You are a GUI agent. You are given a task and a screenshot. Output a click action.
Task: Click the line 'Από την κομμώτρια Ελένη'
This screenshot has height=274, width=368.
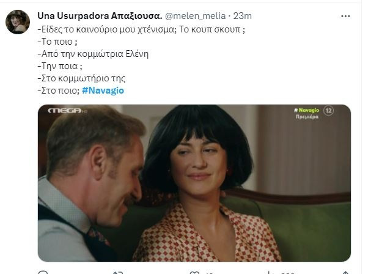click(x=93, y=54)
